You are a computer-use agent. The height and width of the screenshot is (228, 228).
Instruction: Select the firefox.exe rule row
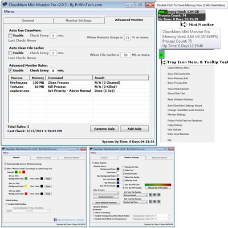tap(79, 83)
